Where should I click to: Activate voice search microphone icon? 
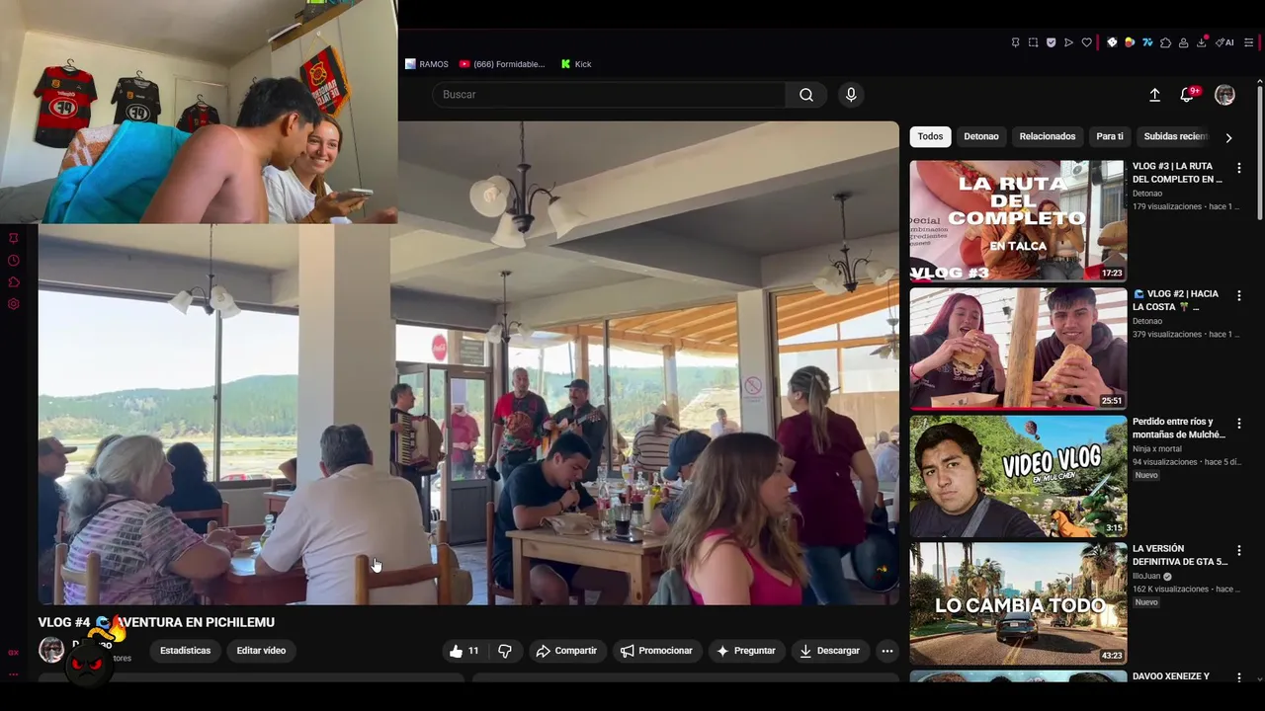click(851, 95)
